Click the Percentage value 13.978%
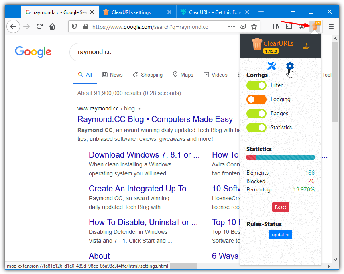 click(304, 189)
